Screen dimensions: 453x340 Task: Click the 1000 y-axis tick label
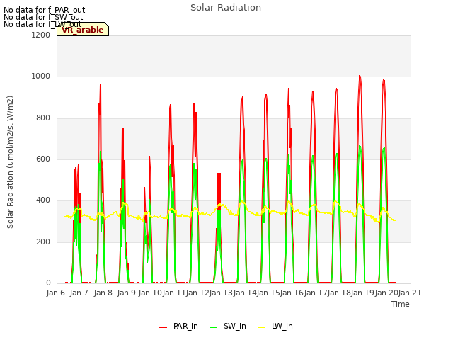(41, 76)
